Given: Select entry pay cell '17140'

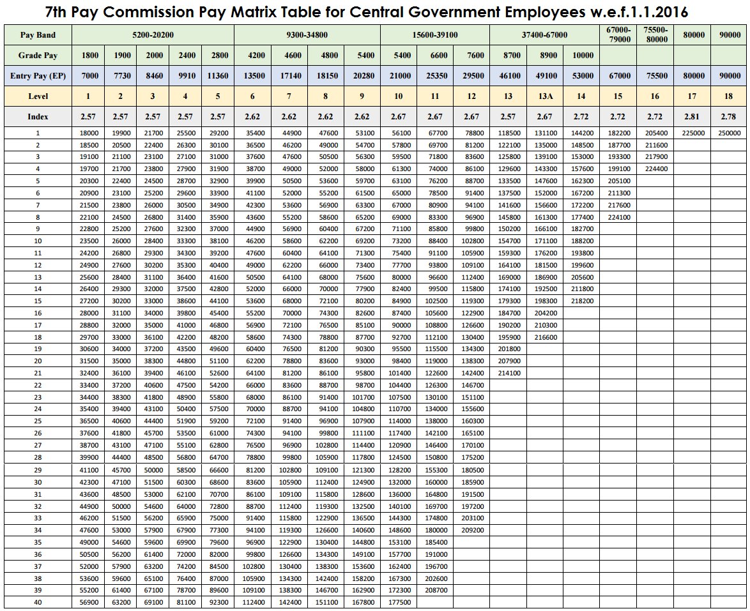Looking at the screenshot, I should click(x=291, y=75).
